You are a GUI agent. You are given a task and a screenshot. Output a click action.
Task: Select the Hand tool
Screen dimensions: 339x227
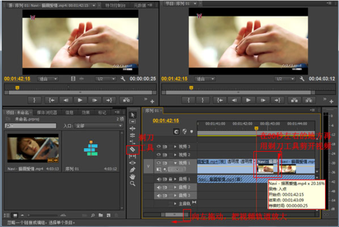coord(133,177)
